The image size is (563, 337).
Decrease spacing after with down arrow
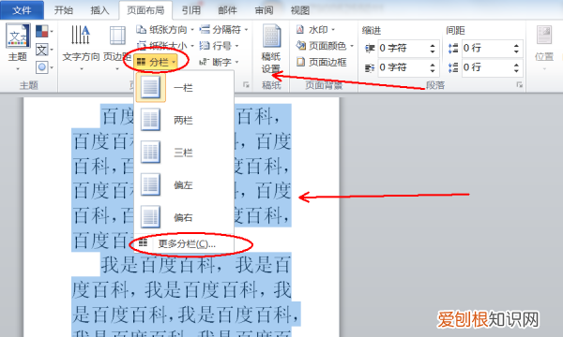point(516,71)
